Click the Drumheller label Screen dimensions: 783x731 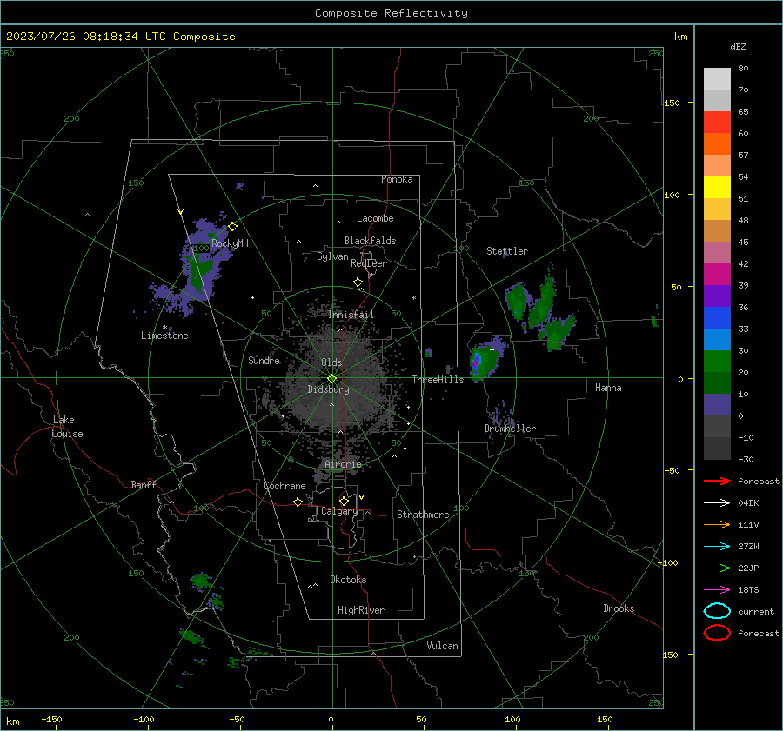[510, 429]
